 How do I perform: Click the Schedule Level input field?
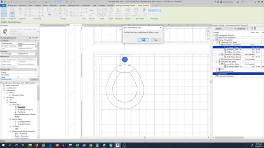pos(26,43)
